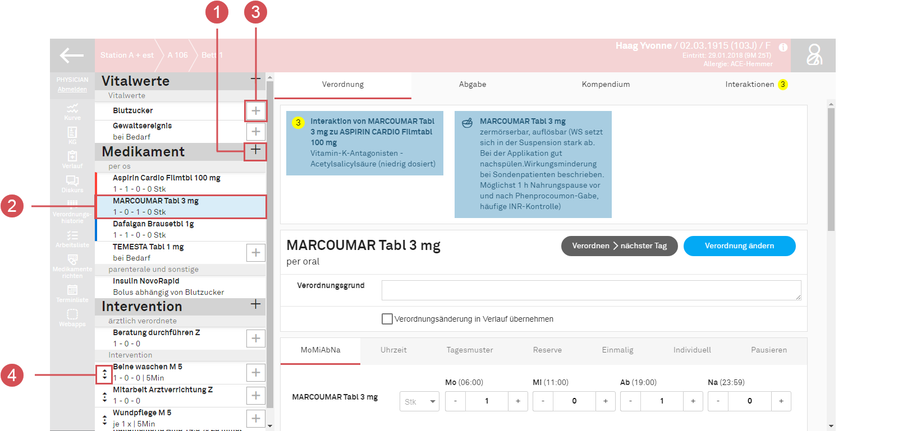Collapse the Vitalwerte section
Viewport: 898px width, 431px height.
click(255, 80)
